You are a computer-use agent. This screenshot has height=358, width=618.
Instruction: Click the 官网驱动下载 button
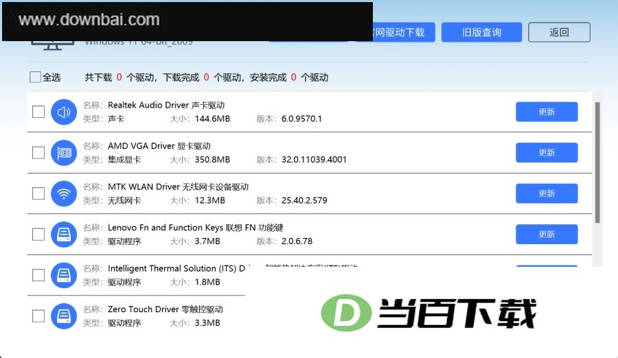(404, 32)
